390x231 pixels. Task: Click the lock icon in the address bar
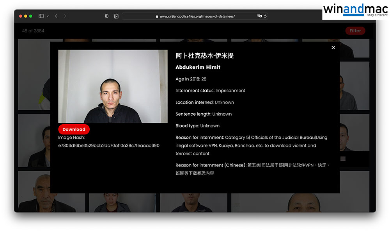[x=157, y=16]
